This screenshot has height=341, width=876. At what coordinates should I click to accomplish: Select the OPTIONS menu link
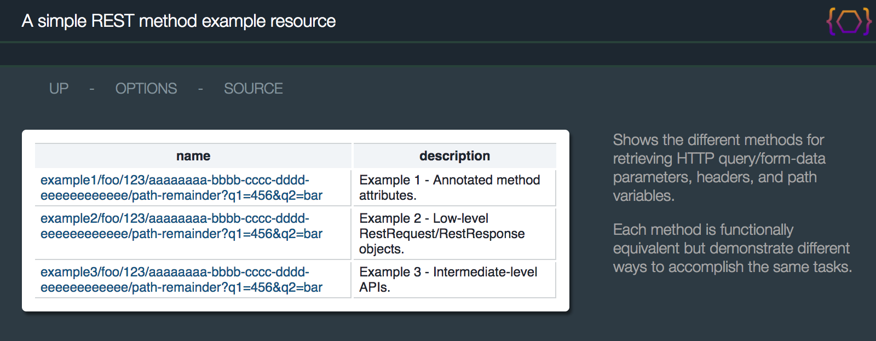tap(146, 89)
